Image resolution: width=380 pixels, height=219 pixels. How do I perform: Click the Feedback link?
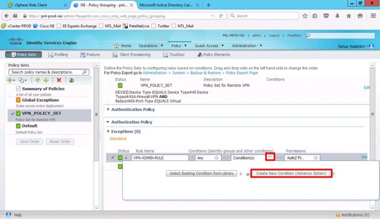coord(294,36)
